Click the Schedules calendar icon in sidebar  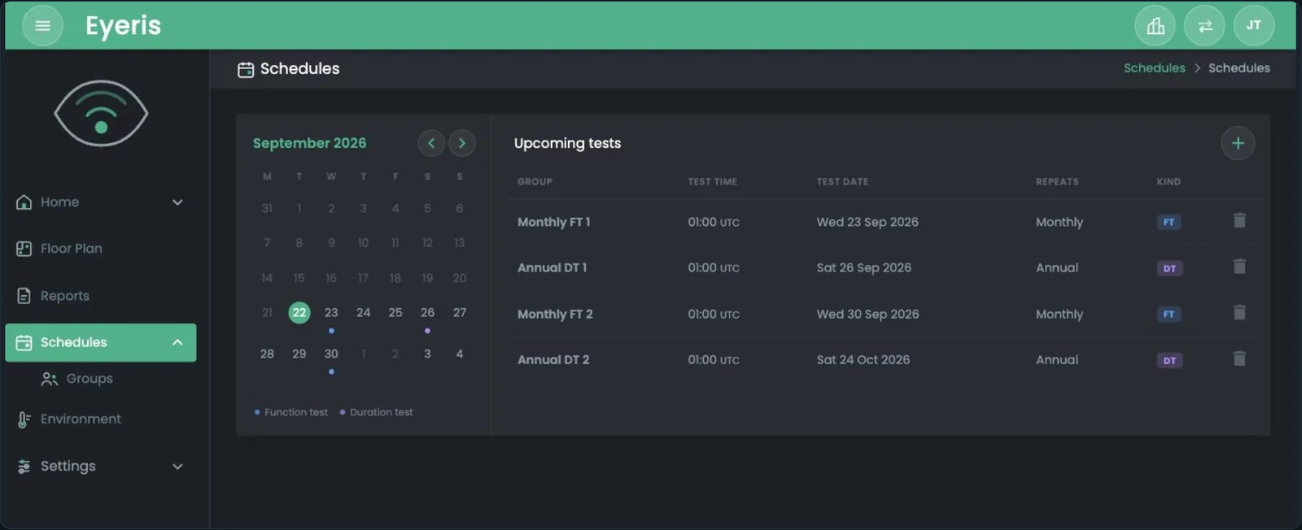(x=24, y=342)
